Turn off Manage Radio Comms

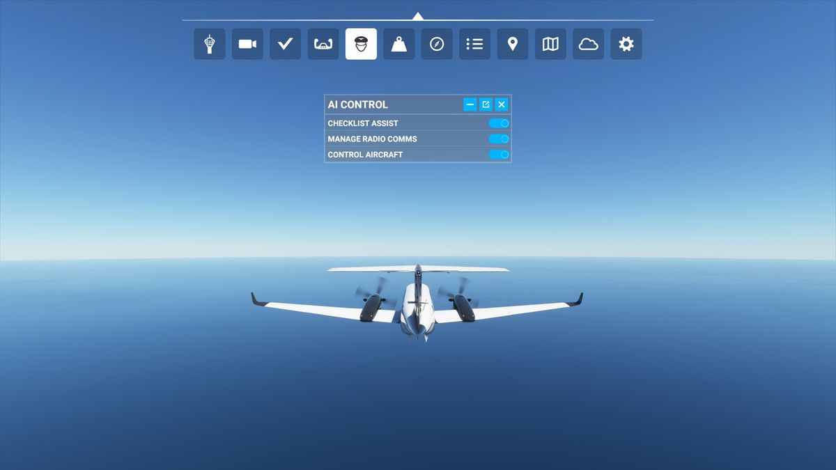click(499, 139)
